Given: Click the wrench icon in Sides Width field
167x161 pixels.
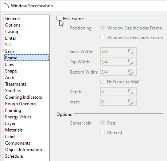Looking at the screenshot, I should pyautogui.click(x=131, y=51).
